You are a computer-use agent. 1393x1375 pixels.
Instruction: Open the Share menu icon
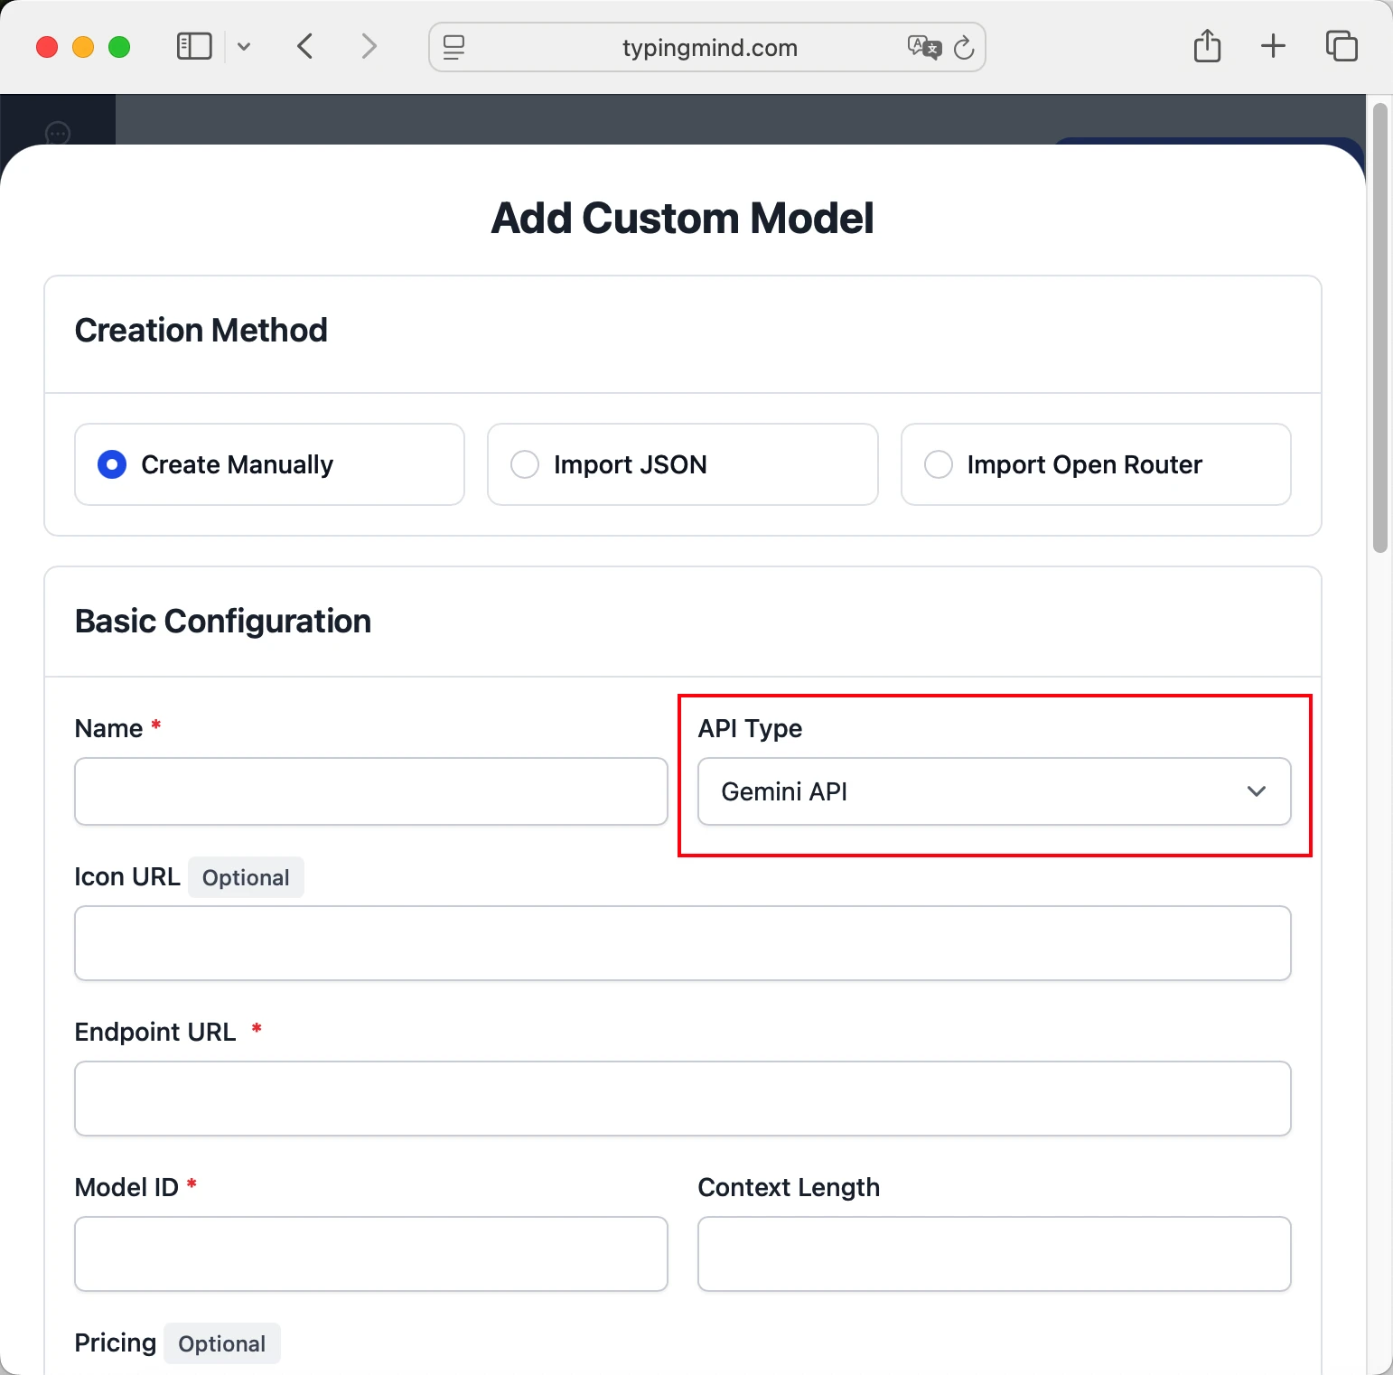click(1207, 45)
